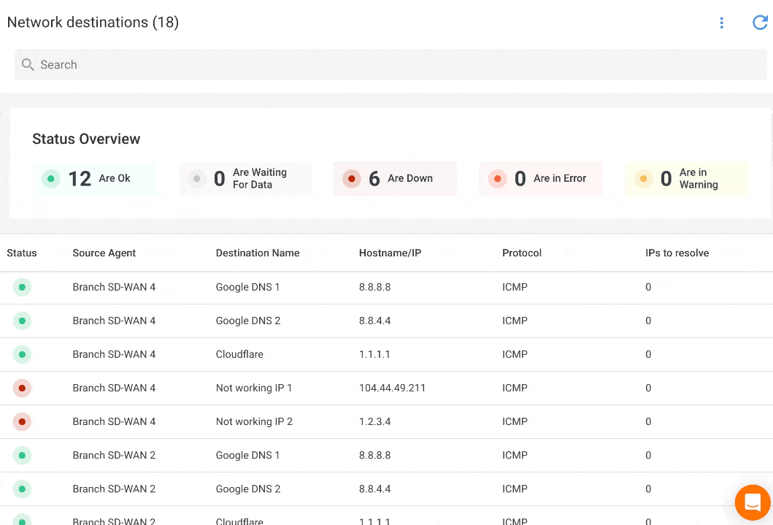
Task: Select the Are in Warning status card
Action: pyautogui.click(x=687, y=179)
